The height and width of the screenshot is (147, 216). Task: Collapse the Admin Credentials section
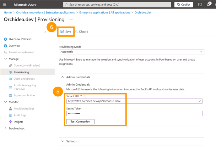[63, 77]
